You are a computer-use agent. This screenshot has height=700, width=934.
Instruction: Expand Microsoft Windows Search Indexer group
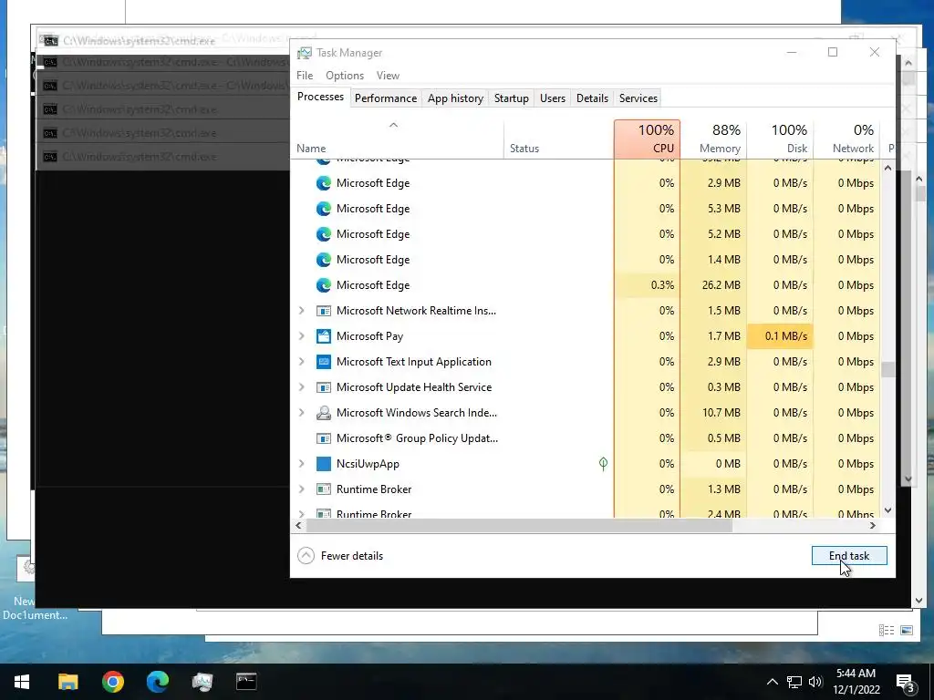pos(301,413)
